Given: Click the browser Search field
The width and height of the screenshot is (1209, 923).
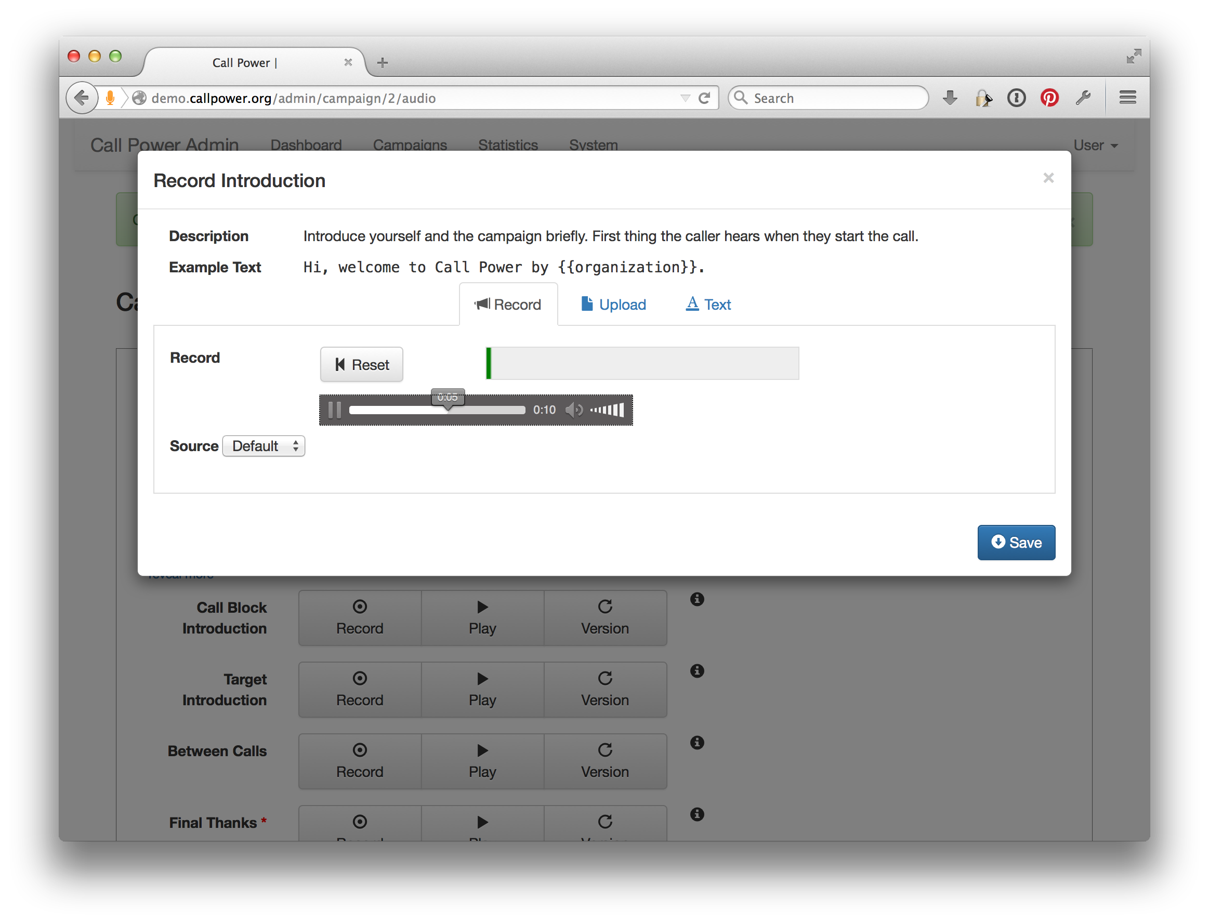Looking at the screenshot, I should [829, 98].
